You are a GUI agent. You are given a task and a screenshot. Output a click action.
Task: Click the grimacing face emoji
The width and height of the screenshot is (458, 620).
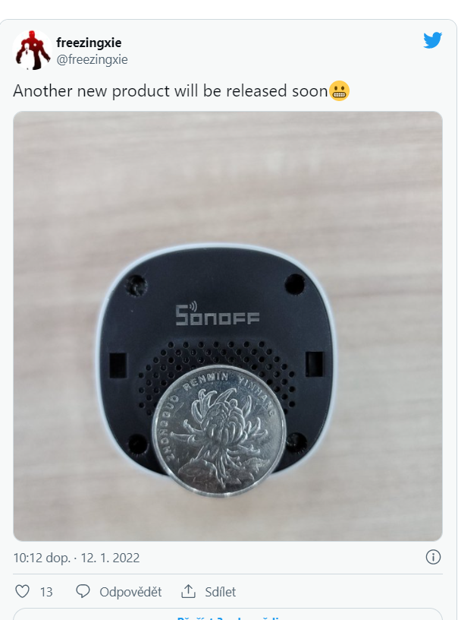(x=339, y=91)
